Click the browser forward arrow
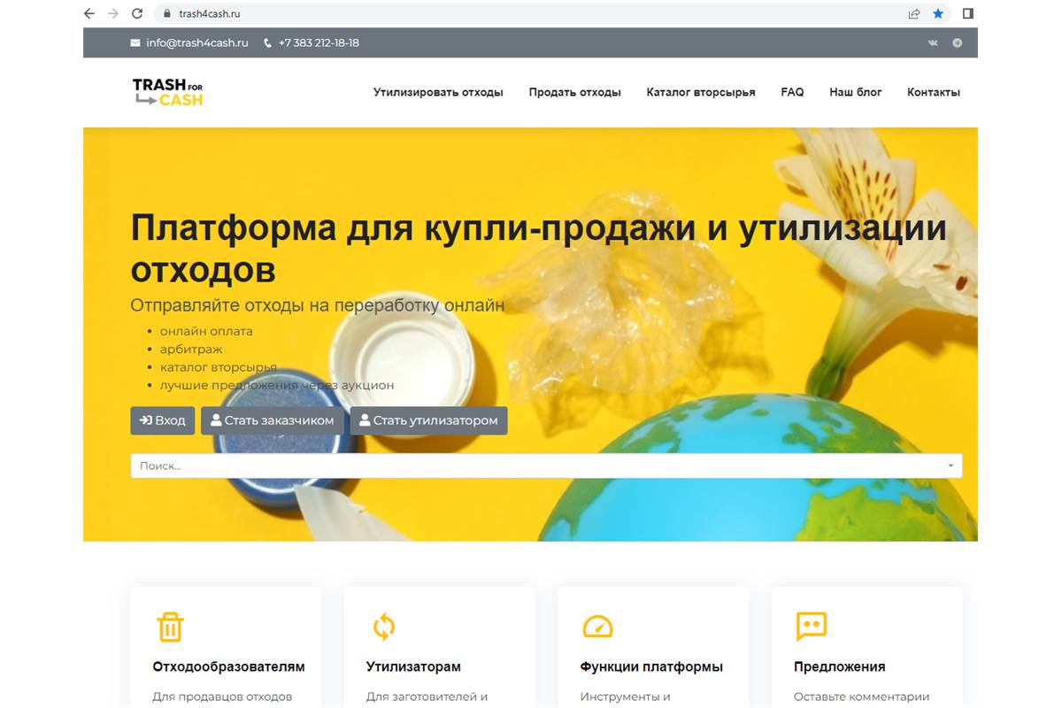 click(112, 13)
